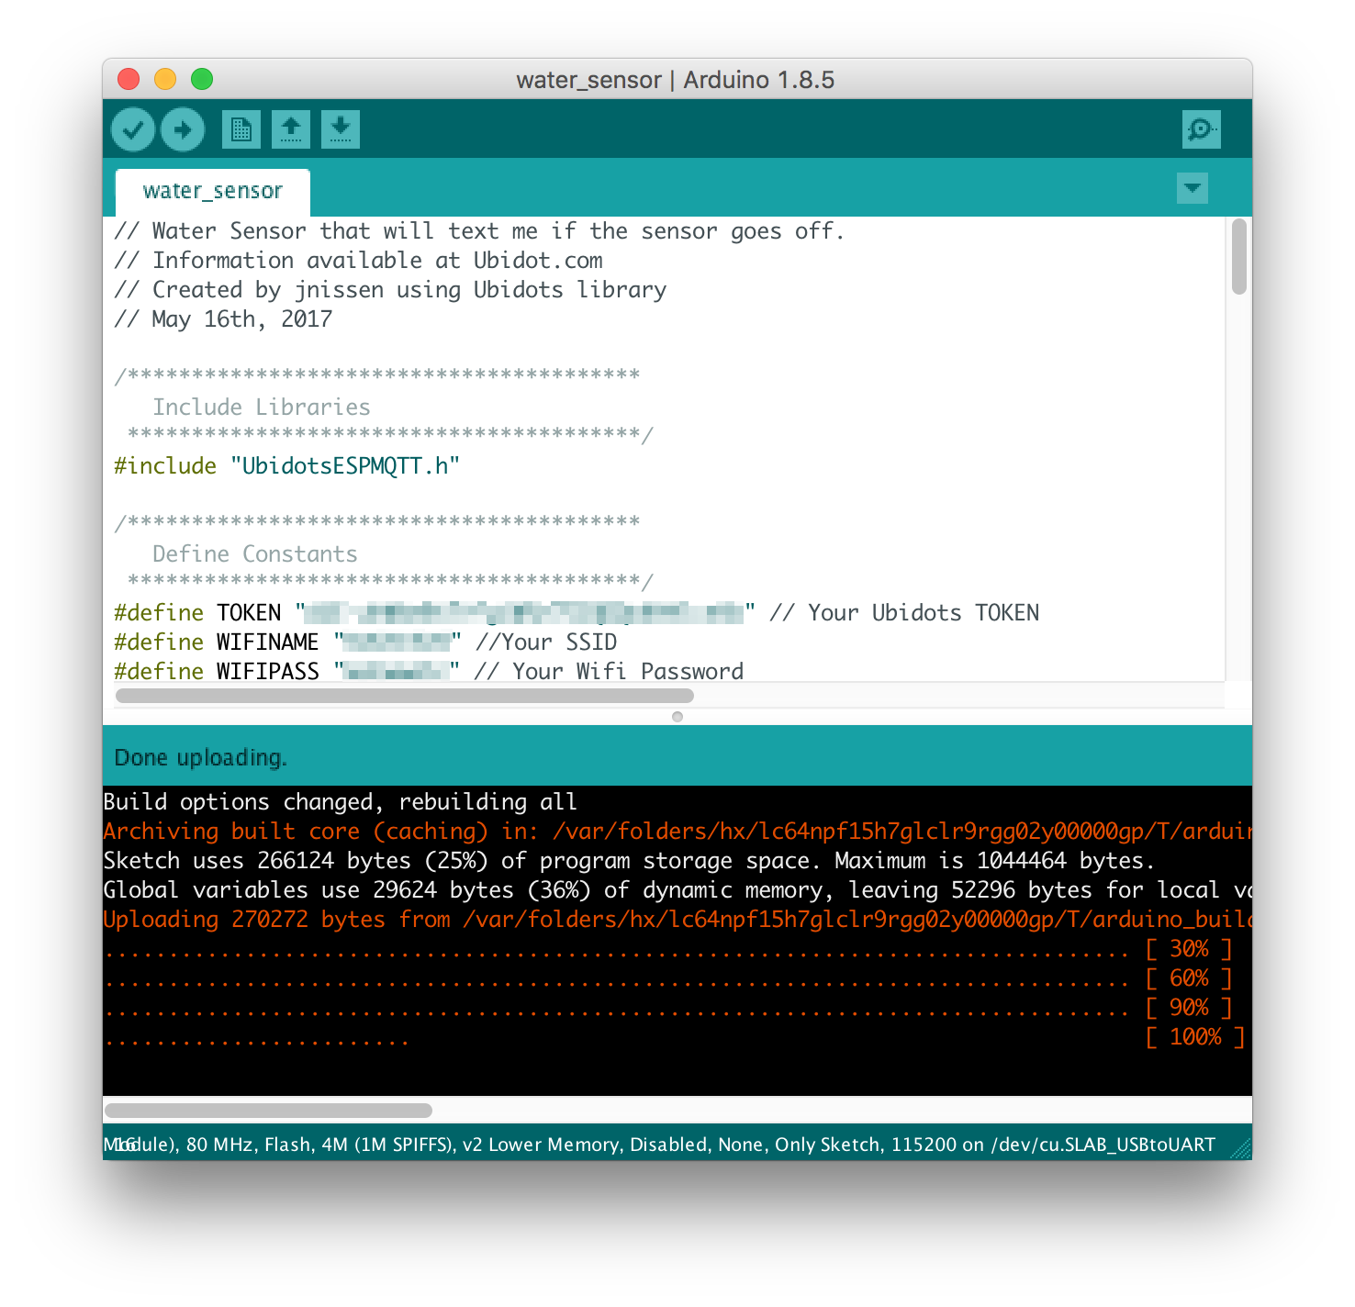Click the #include "UbidotsESPMQTT.h" line
The width and height of the screenshot is (1355, 1307).
coord(286,466)
